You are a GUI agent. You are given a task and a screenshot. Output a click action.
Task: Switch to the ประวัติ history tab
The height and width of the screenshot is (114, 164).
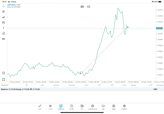coord(71,107)
